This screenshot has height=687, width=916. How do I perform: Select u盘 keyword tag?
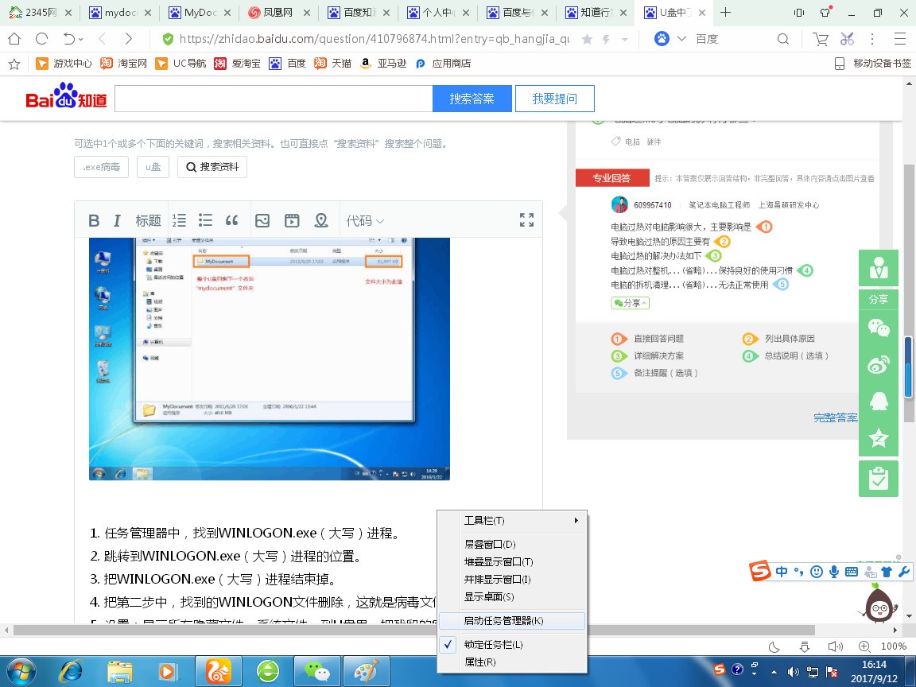153,166
